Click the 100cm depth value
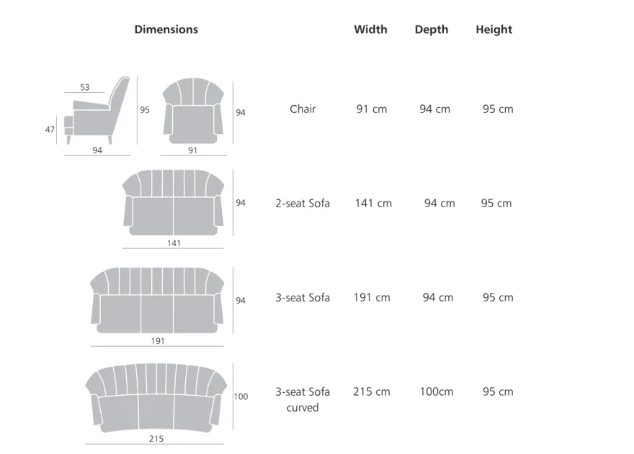 click(x=437, y=392)
